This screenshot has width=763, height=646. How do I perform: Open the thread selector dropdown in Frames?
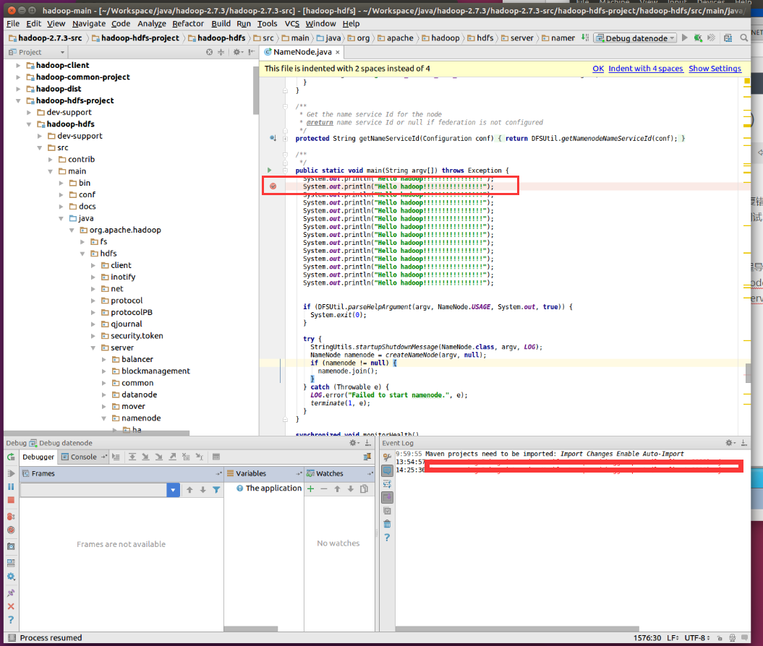(x=173, y=490)
